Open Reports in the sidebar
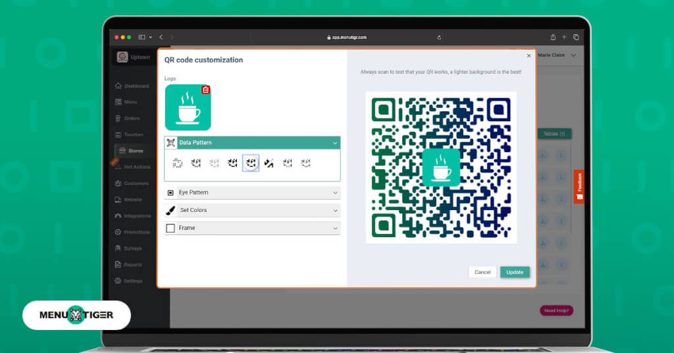The image size is (674, 353). [128, 265]
